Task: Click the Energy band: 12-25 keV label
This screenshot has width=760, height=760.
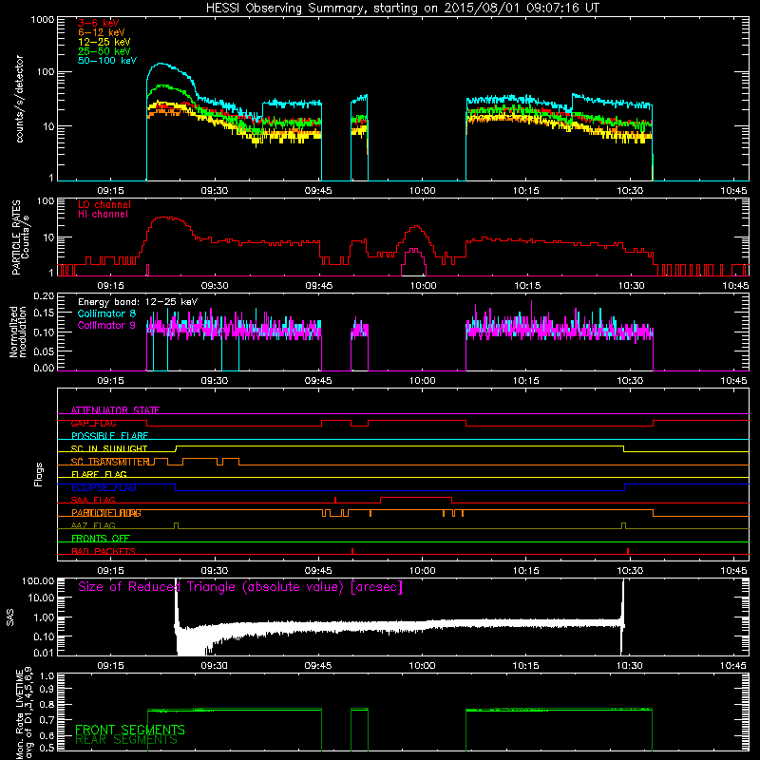Action: click(138, 302)
